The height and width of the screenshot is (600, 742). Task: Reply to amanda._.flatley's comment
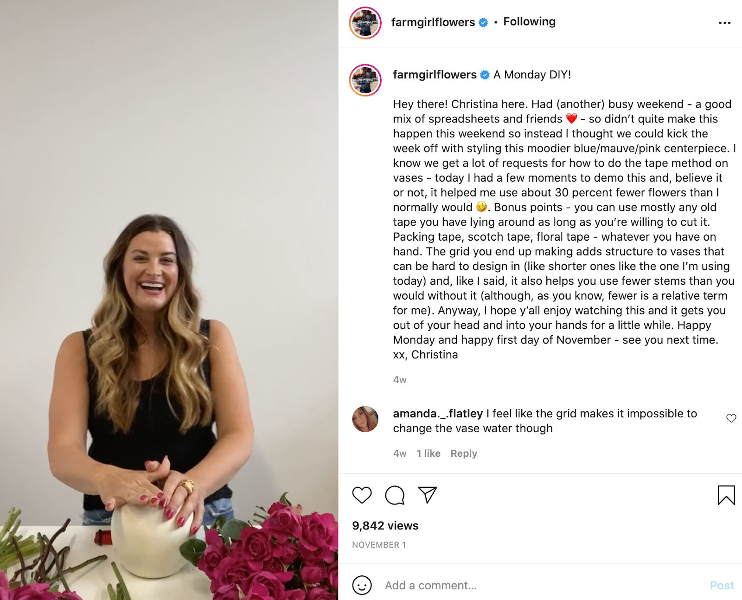coord(464,453)
